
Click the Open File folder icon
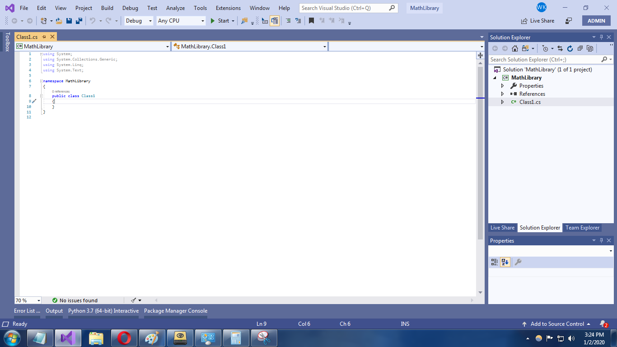59,21
